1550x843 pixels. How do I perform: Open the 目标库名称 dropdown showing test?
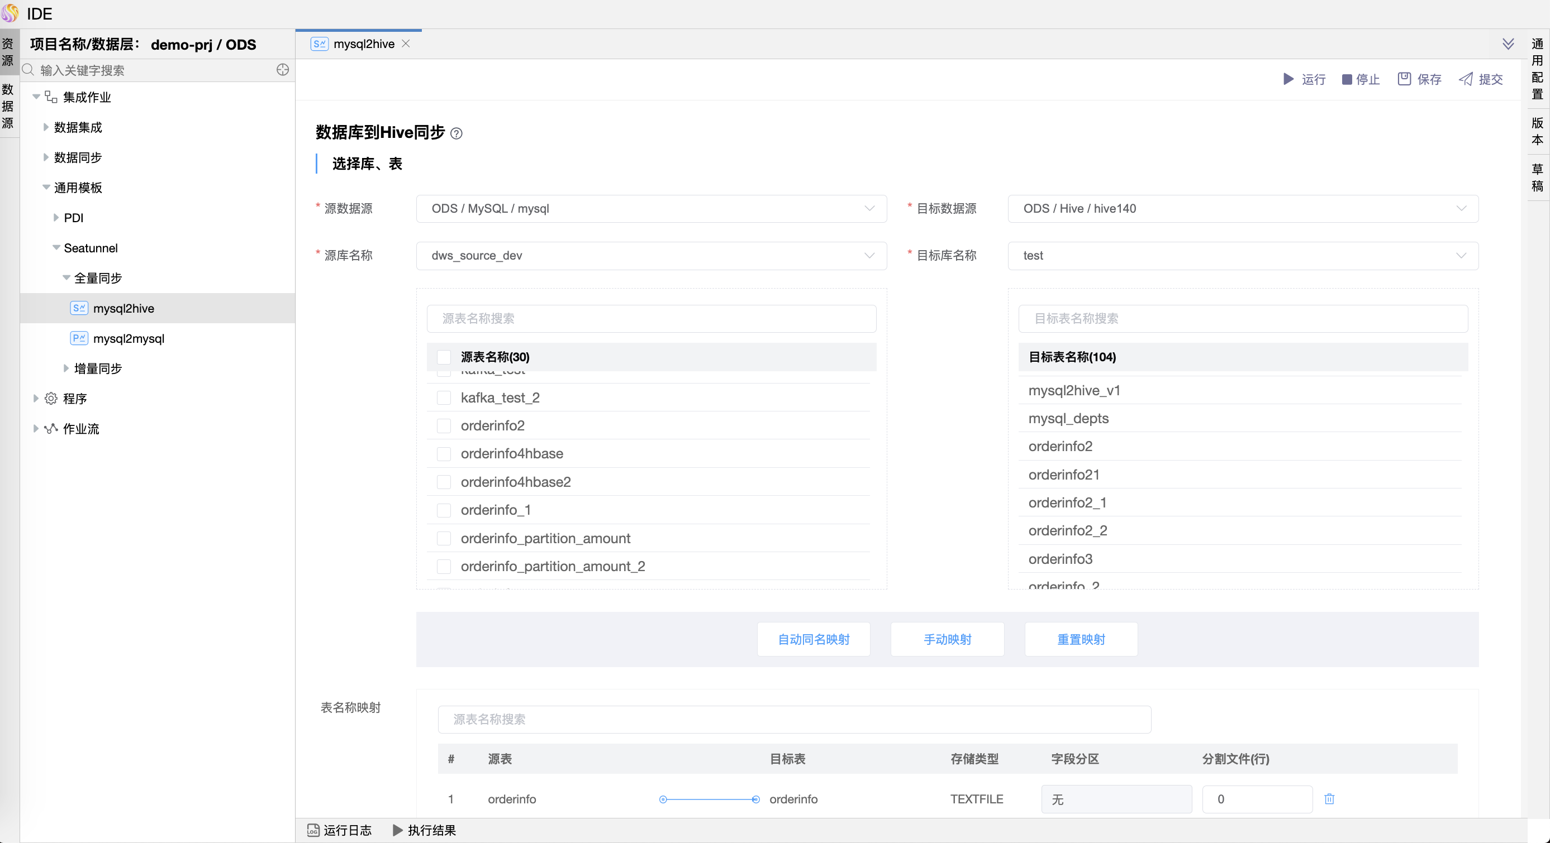point(1243,256)
